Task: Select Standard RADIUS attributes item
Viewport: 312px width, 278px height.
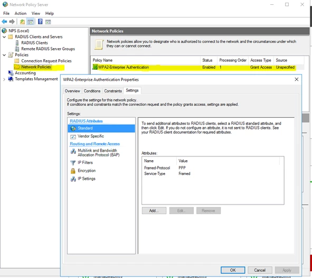Action: click(x=101, y=128)
